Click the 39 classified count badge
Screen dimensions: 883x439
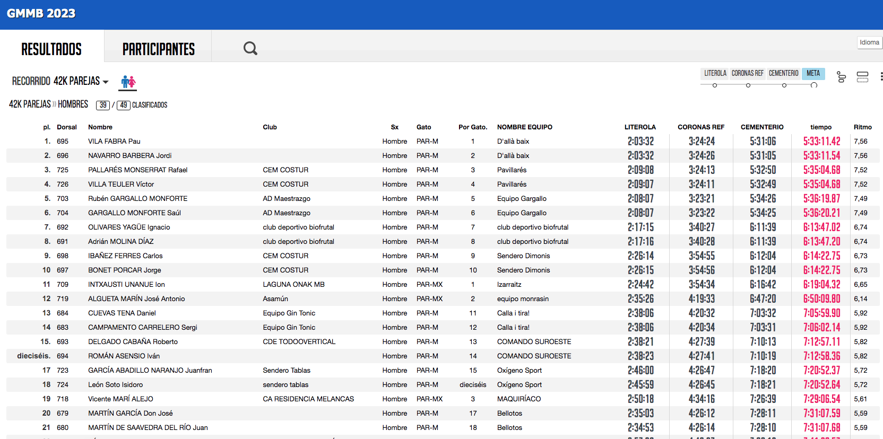pyautogui.click(x=103, y=105)
